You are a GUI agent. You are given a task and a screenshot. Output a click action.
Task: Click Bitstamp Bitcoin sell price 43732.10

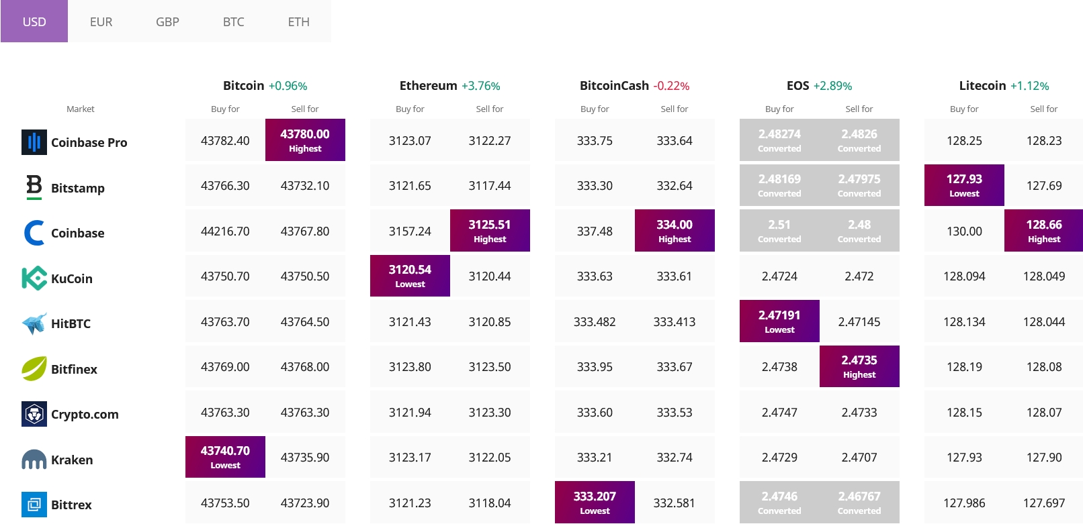(x=305, y=186)
